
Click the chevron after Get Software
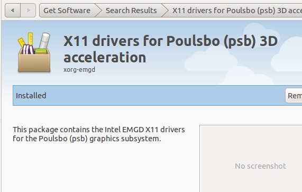(98, 11)
